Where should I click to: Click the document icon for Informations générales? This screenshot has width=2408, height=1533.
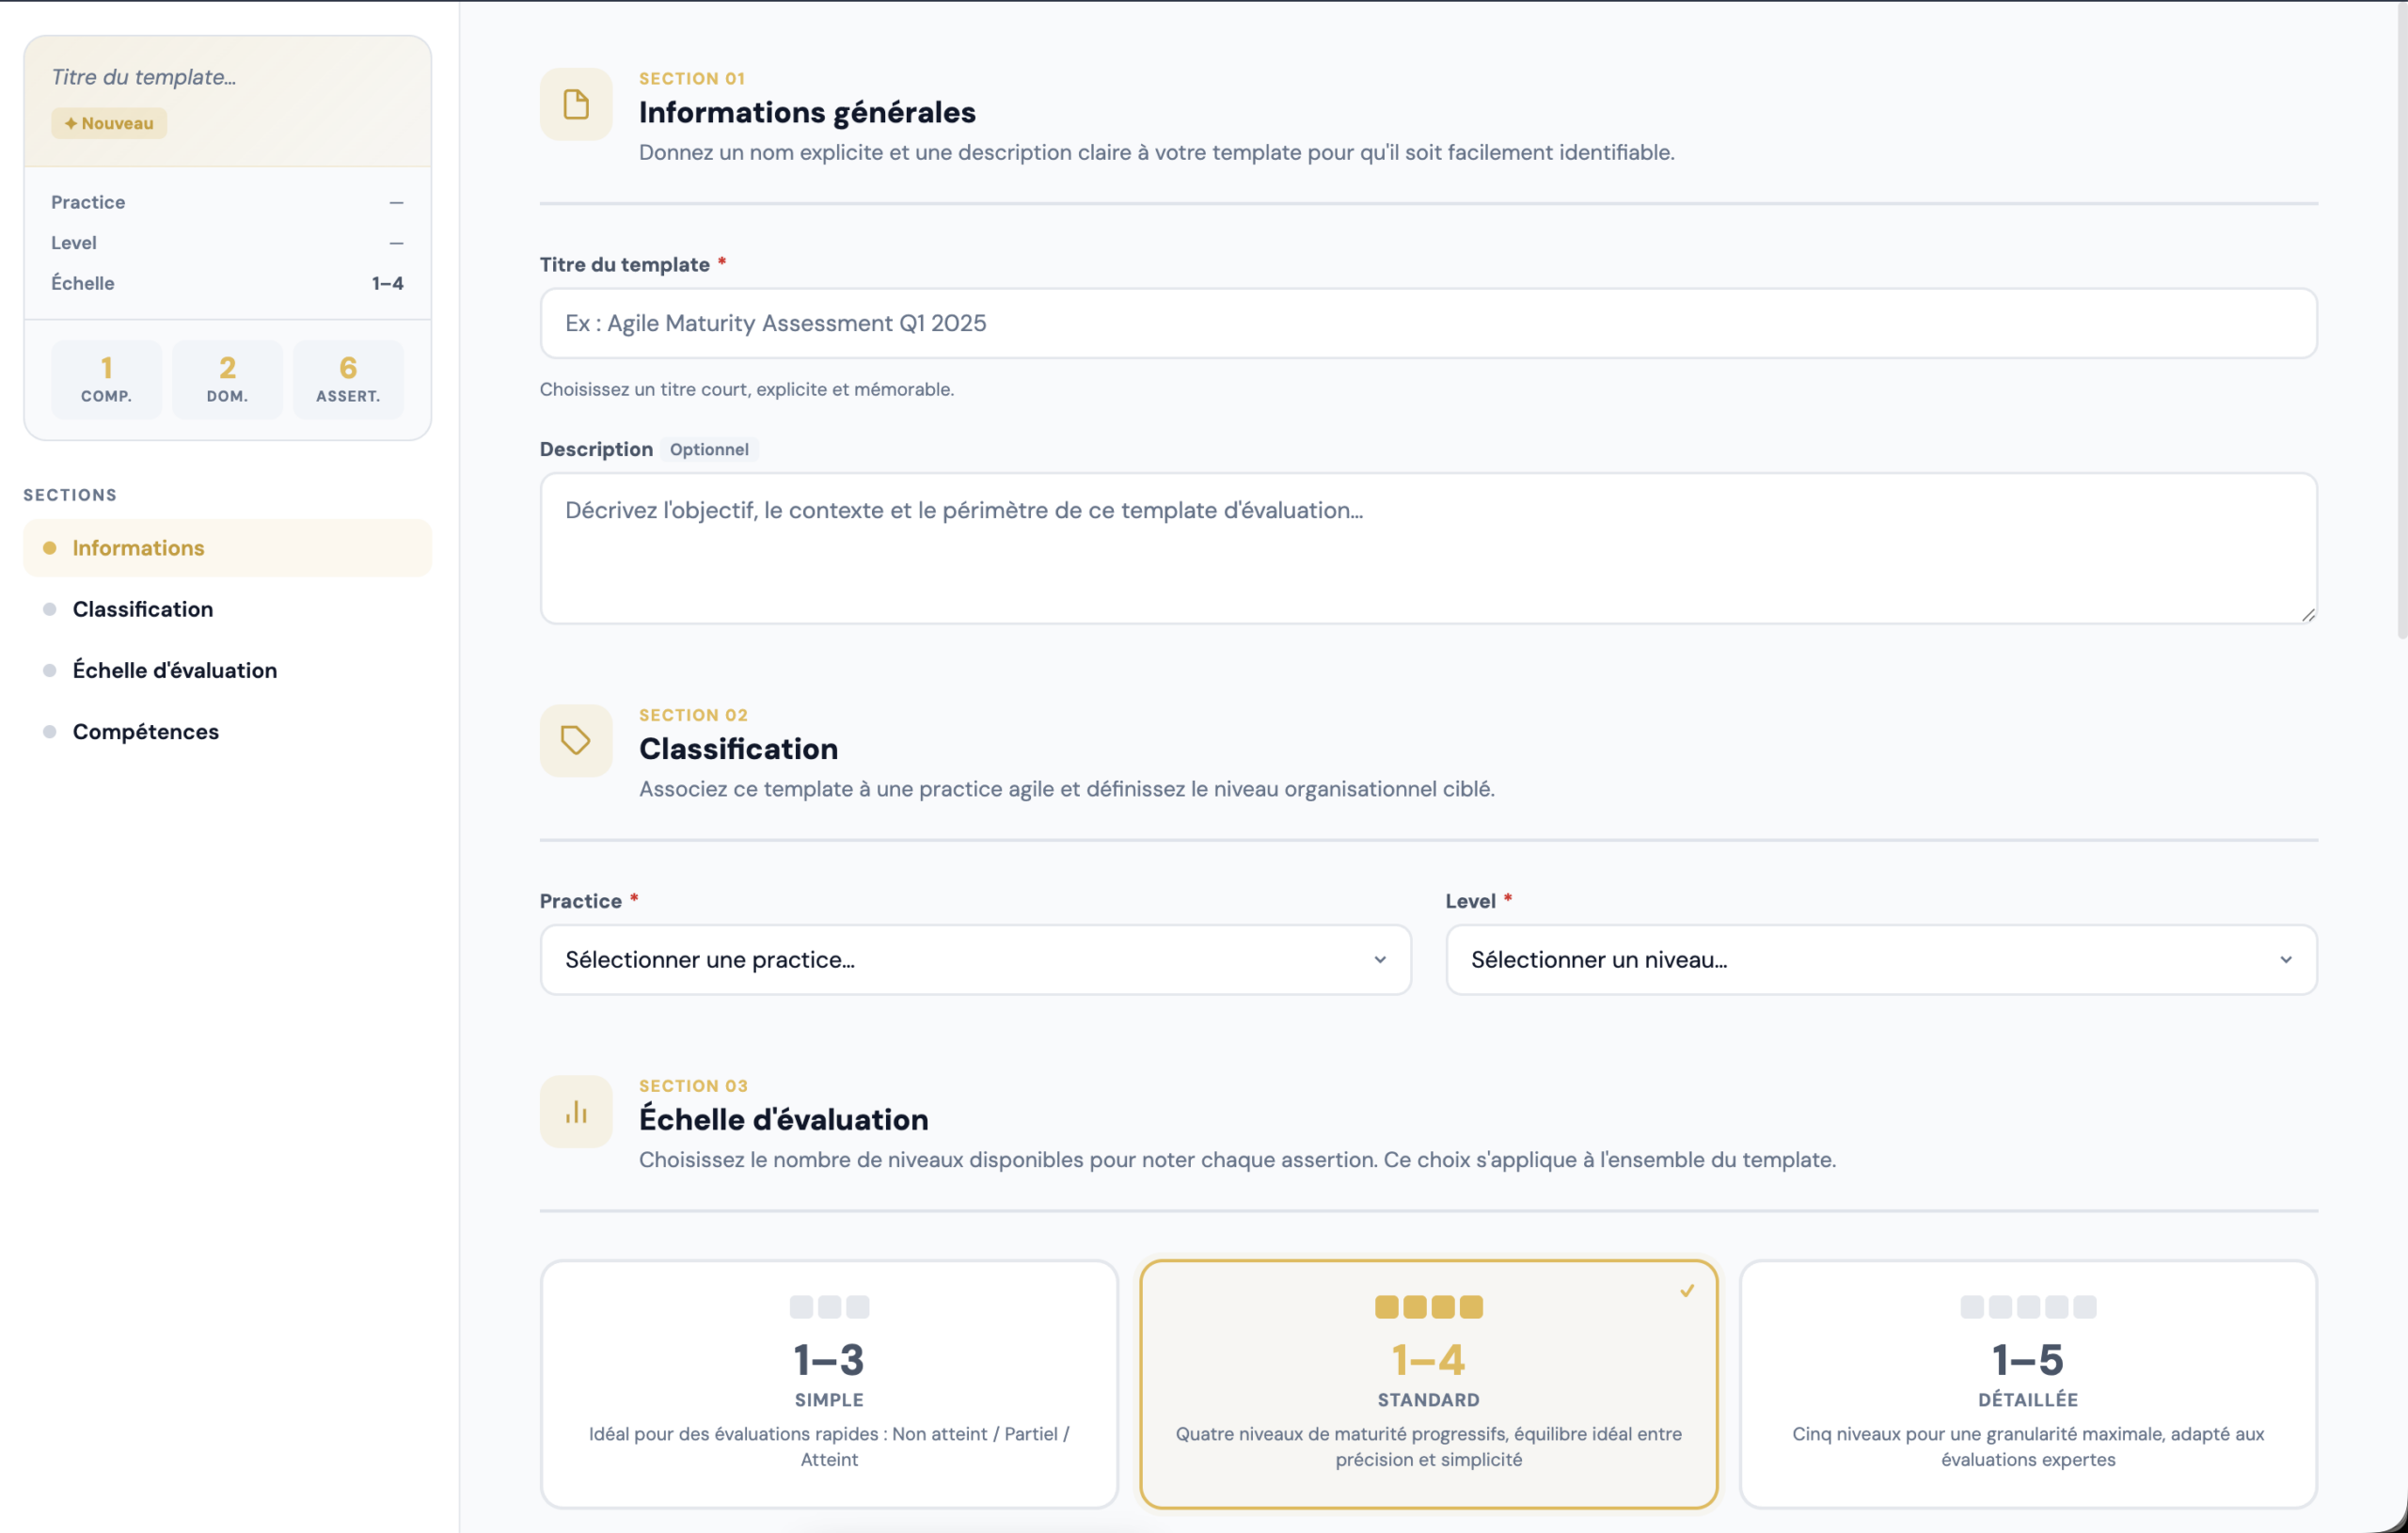tap(575, 104)
